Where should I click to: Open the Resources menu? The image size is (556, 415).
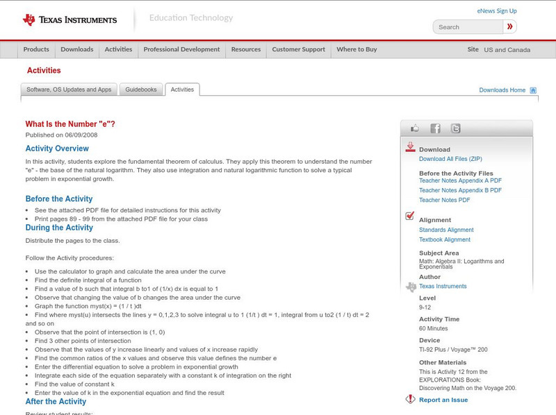pyautogui.click(x=246, y=49)
